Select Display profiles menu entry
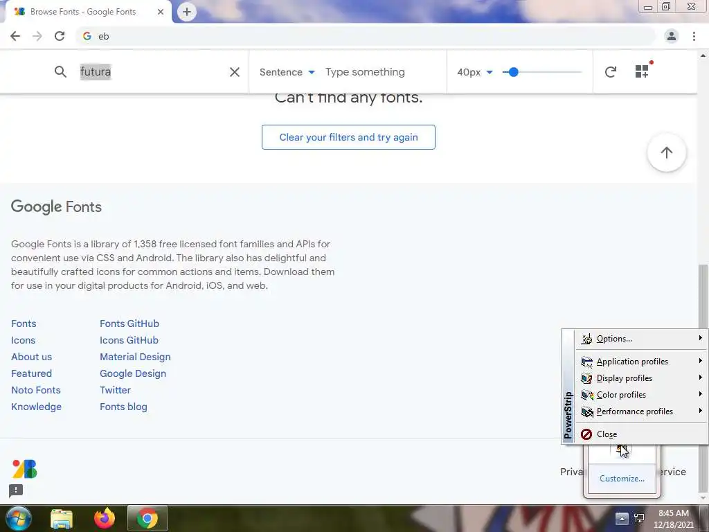 (x=641, y=378)
